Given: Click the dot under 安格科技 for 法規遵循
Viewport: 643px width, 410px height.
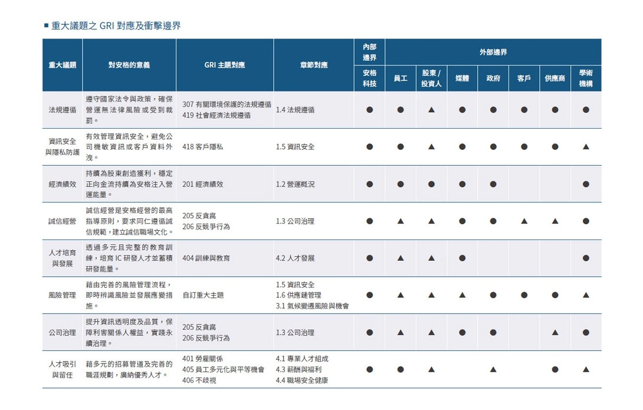Looking at the screenshot, I should [x=370, y=110].
